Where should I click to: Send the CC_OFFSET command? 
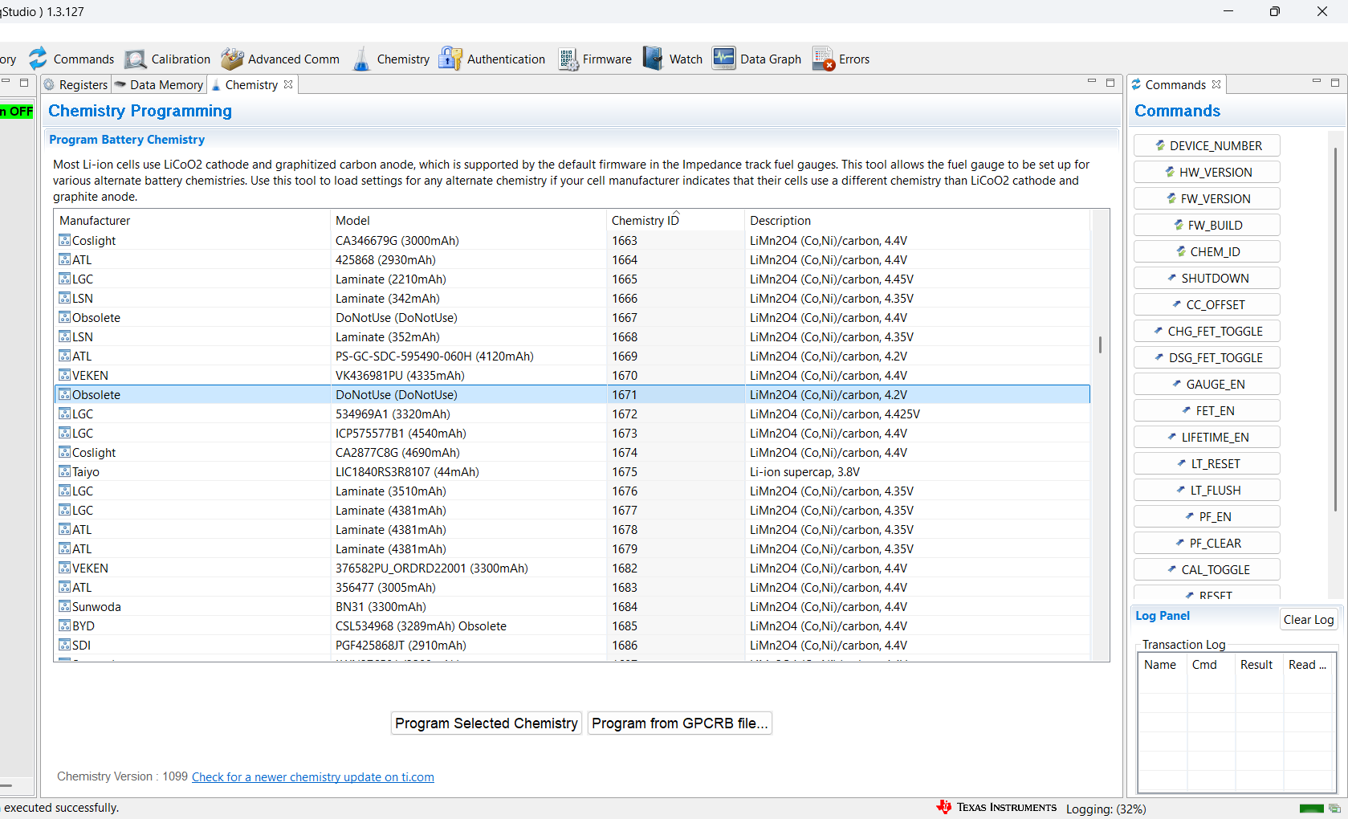[x=1207, y=304]
